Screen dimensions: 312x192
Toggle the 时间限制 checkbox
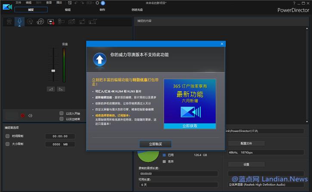[8, 136]
